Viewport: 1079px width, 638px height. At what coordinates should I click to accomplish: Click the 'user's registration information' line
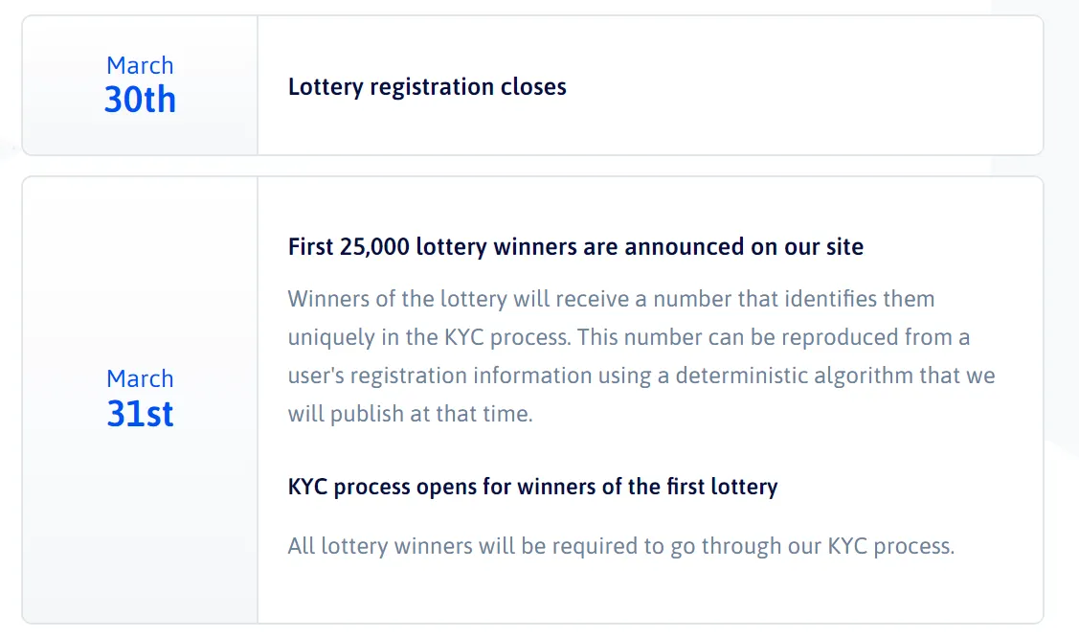[641, 376]
